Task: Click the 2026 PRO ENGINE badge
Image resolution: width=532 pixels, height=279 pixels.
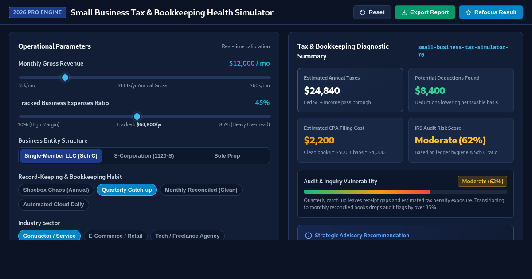Action: click(38, 12)
